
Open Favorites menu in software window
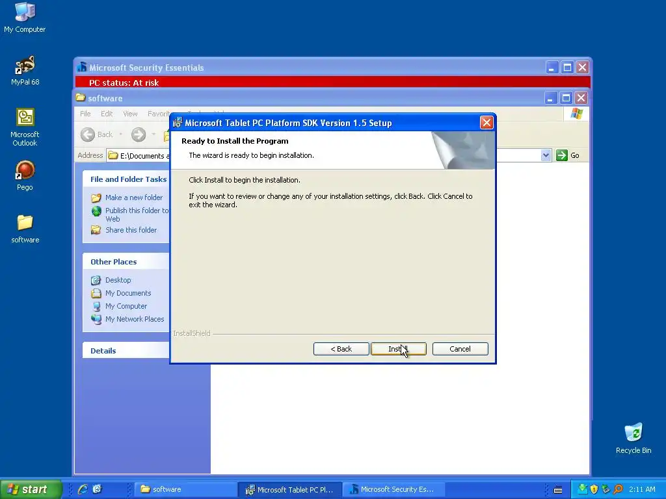point(158,114)
